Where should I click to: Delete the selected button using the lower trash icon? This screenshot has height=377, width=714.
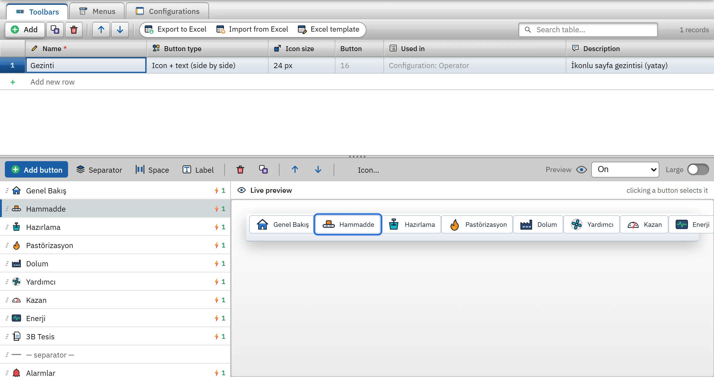coord(240,170)
